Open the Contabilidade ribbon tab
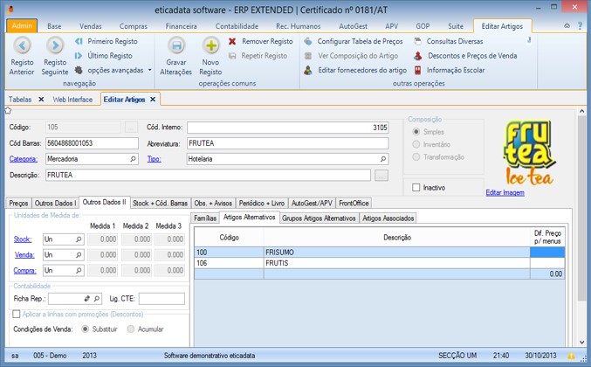591x367 pixels. pos(237,27)
